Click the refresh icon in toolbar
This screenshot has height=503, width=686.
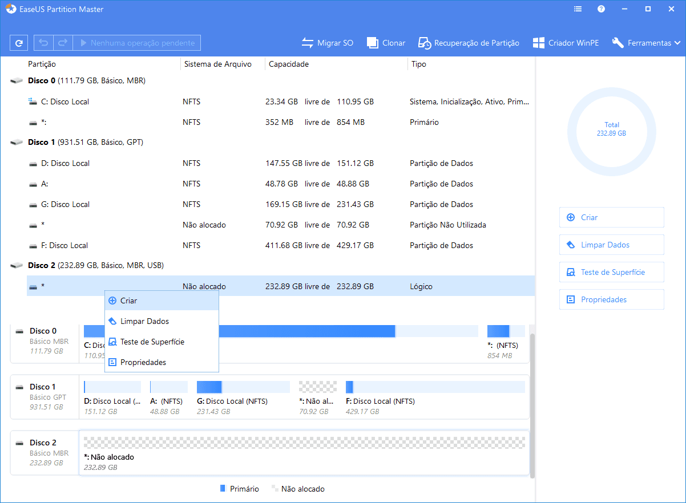[x=19, y=43]
